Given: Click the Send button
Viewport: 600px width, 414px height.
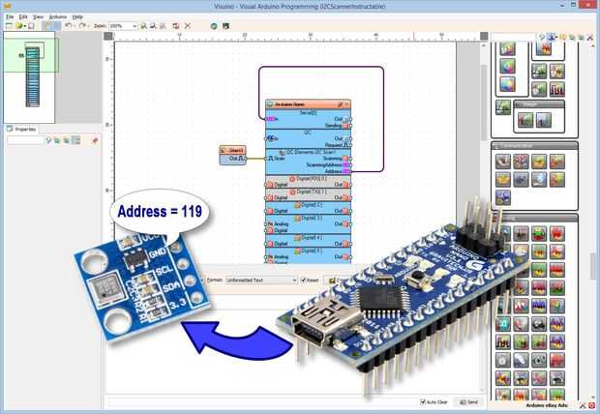Looking at the screenshot, I should [x=469, y=401].
